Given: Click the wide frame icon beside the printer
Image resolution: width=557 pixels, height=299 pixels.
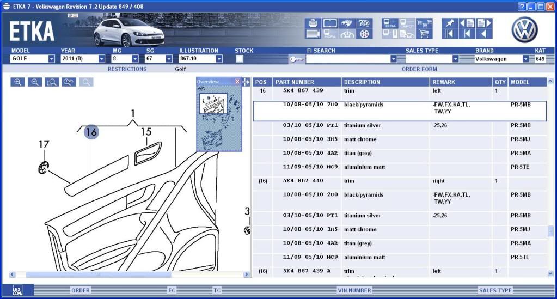Looking at the screenshot, I should click(x=329, y=23).
